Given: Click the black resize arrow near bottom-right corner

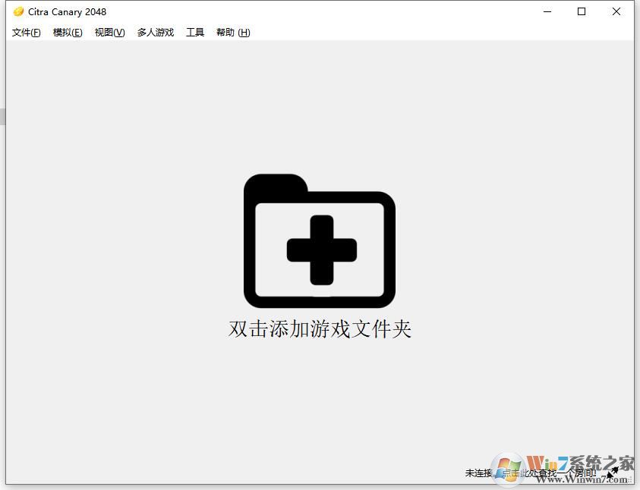Looking at the screenshot, I should pyautogui.click(x=613, y=473).
